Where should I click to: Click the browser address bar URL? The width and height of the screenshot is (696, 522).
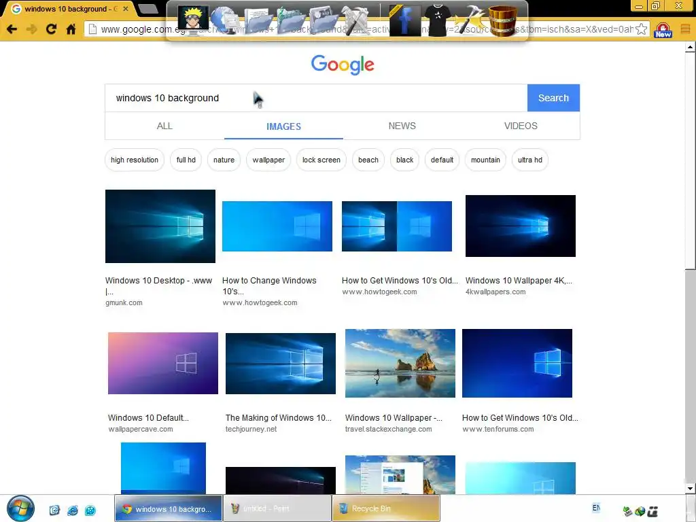tap(366, 29)
